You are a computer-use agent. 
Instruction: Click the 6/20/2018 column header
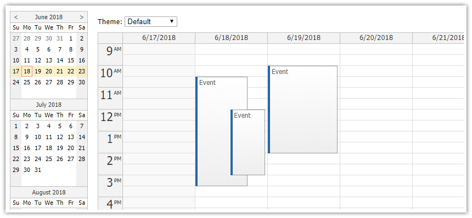[377, 38]
